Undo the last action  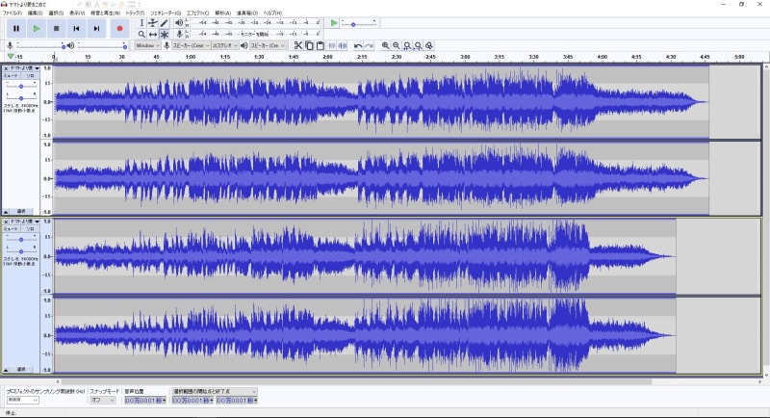[358, 45]
